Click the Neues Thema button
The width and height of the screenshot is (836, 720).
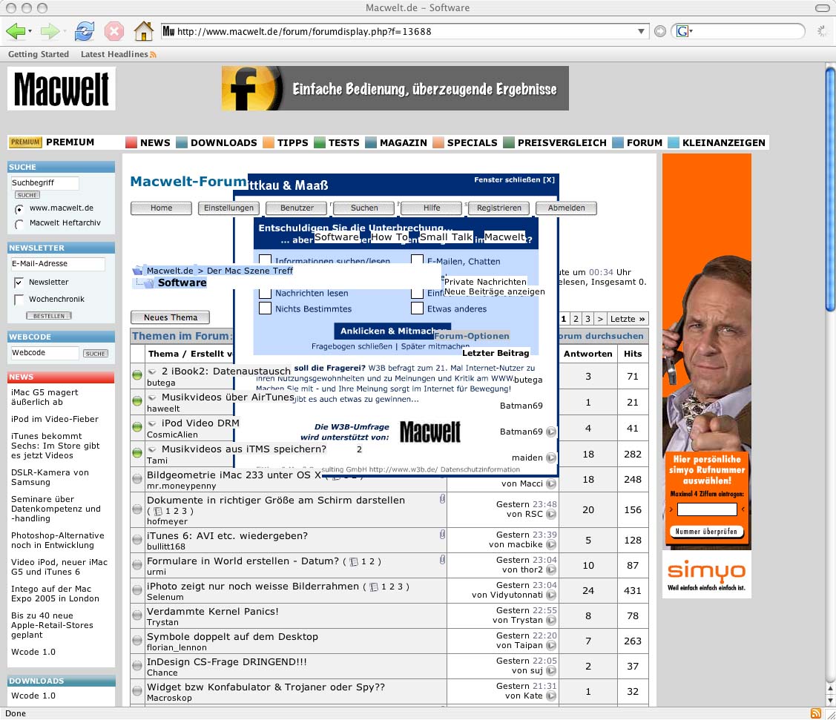(x=170, y=317)
